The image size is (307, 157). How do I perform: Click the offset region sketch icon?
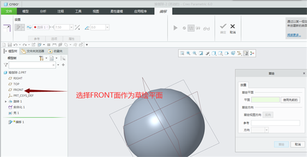(29, 27)
